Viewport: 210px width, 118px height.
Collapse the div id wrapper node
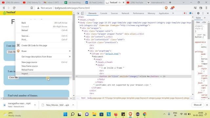[x=81, y=28]
